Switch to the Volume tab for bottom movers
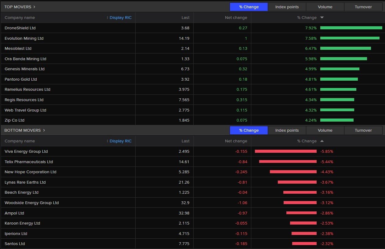 (325, 130)
